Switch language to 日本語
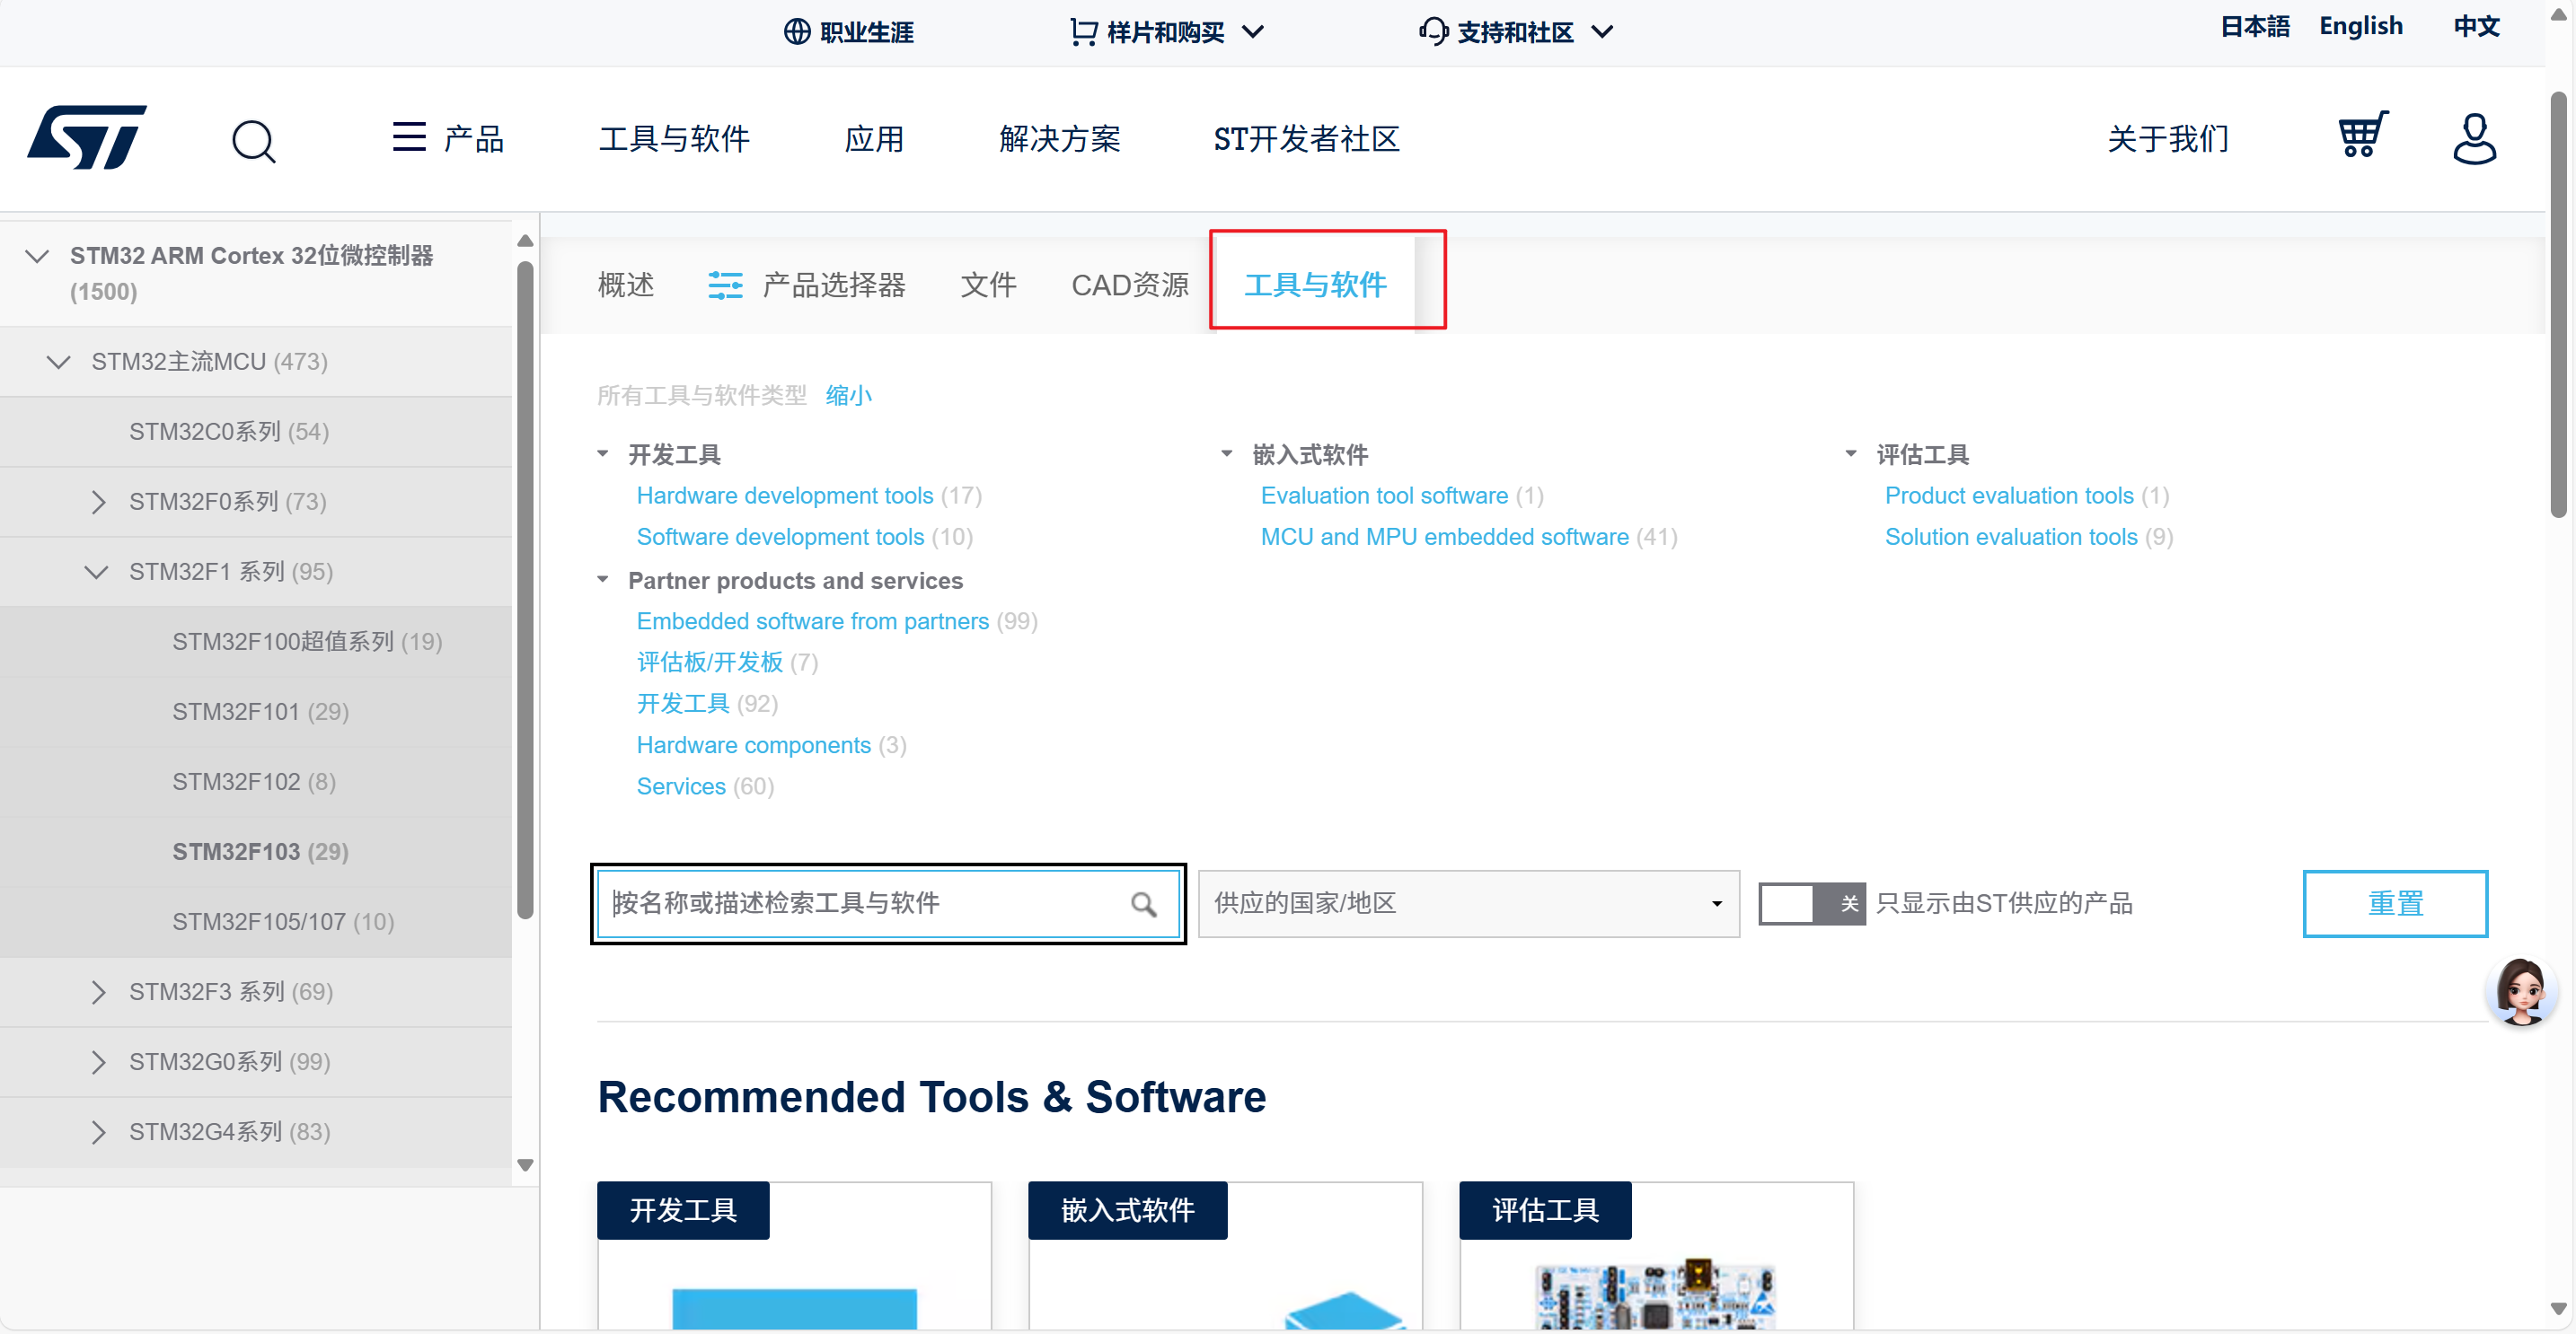This screenshot has height=1334, width=2576. [x=2254, y=26]
